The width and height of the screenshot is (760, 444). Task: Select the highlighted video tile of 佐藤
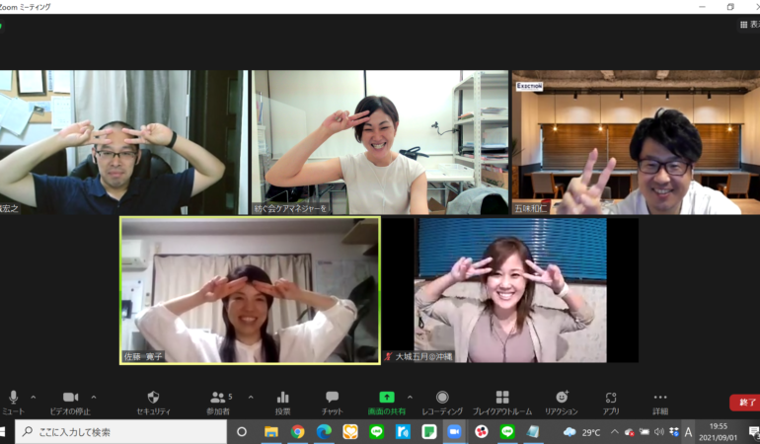[x=250, y=290]
